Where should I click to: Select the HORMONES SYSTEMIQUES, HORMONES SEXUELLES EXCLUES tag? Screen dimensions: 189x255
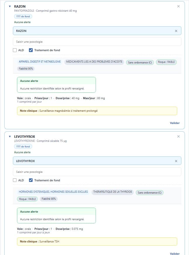(x=53, y=192)
